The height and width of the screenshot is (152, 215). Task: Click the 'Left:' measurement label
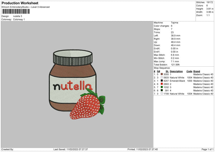click(156, 35)
